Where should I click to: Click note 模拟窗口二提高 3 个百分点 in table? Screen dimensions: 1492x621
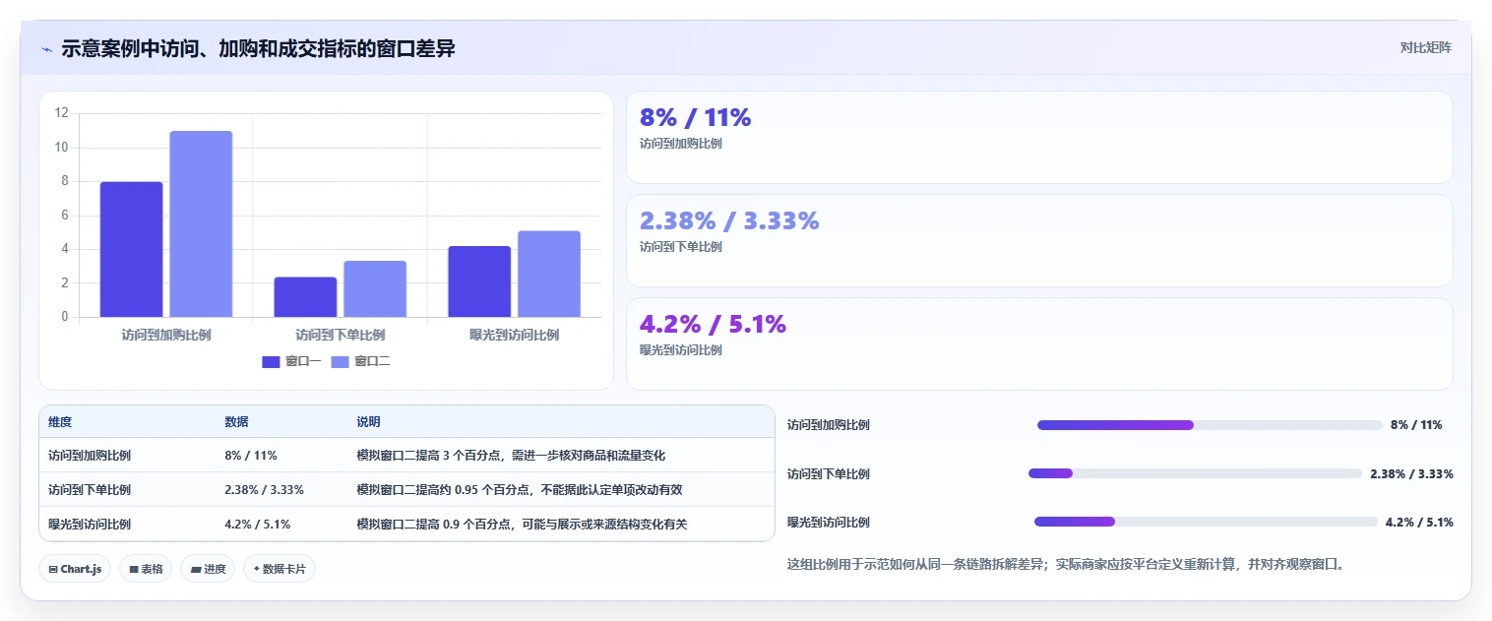pyautogui.click(x=511, y=456)
